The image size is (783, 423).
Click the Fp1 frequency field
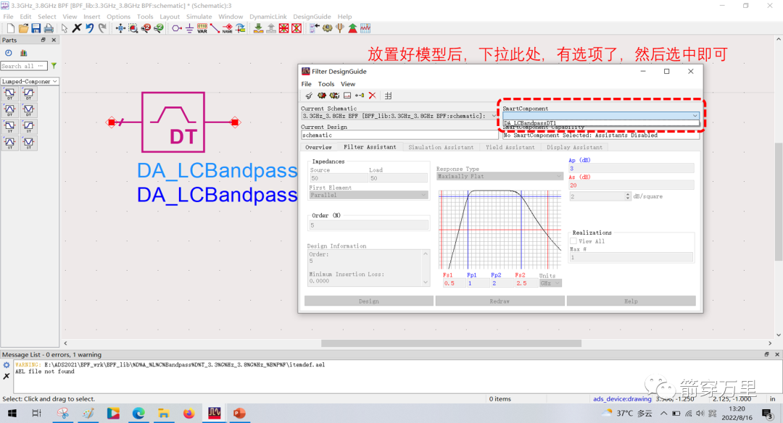tap(477, 282)
